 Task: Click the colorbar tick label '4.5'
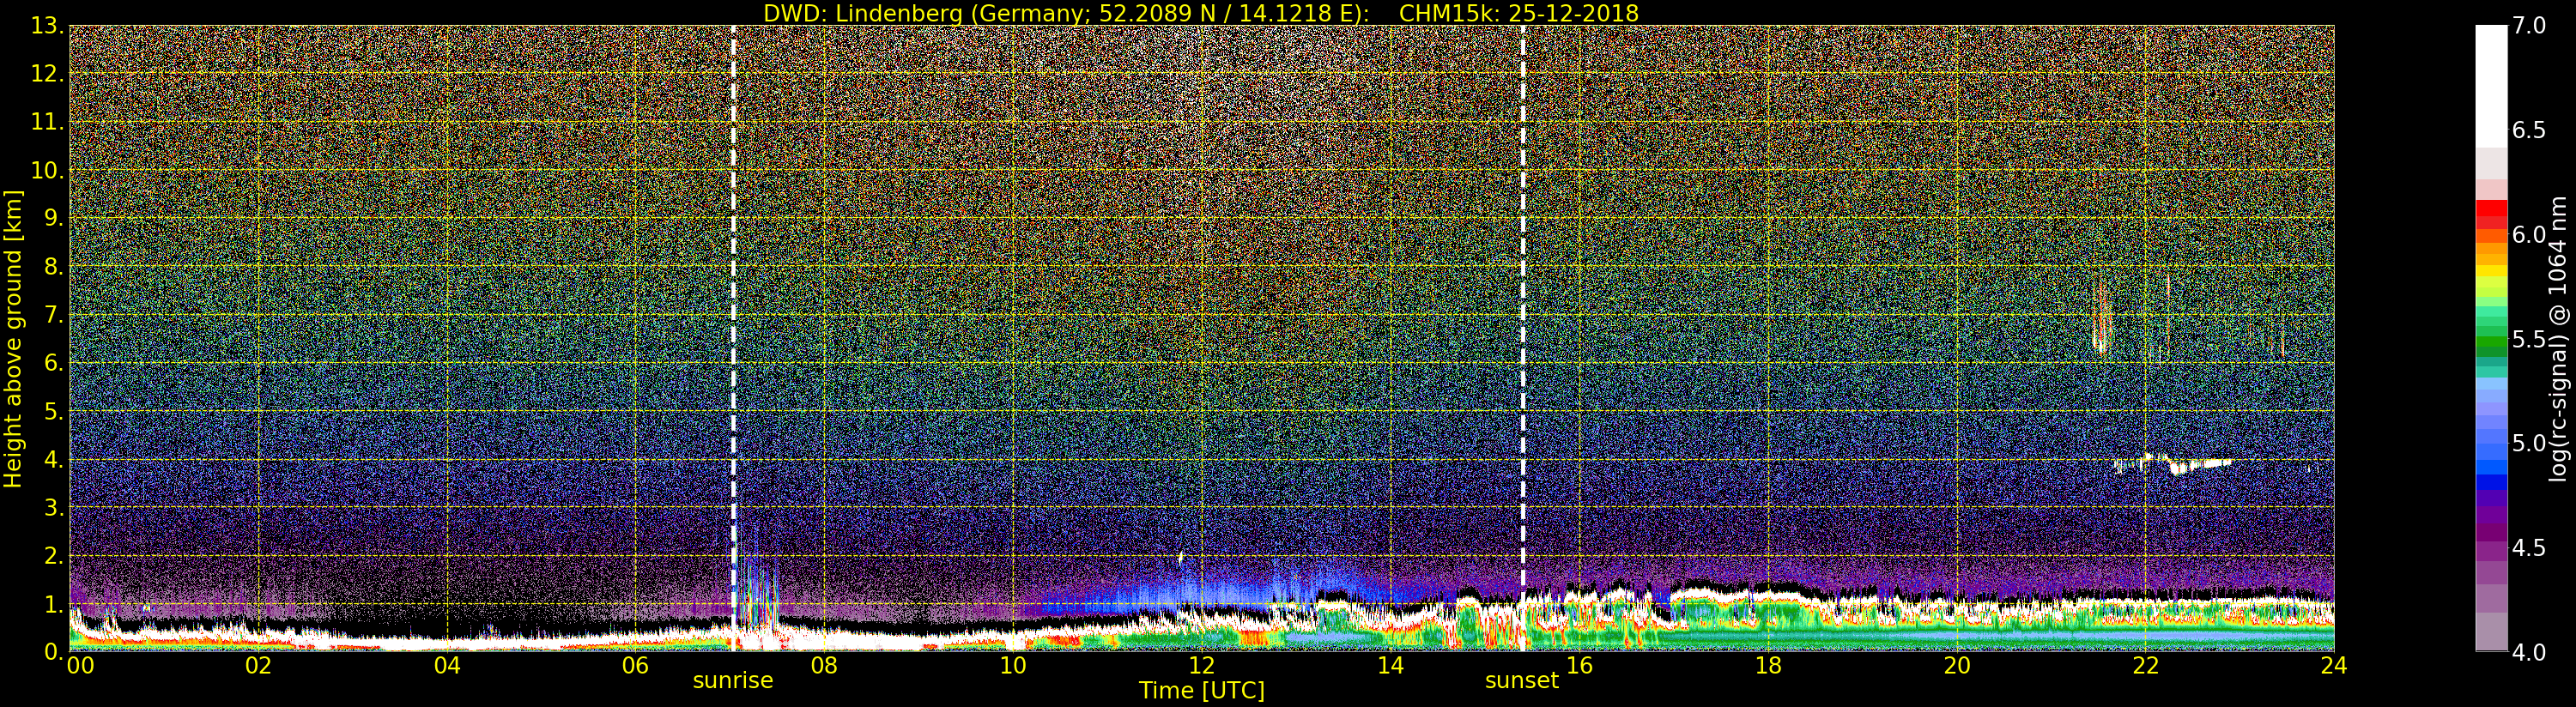(x=2528, y=547)
